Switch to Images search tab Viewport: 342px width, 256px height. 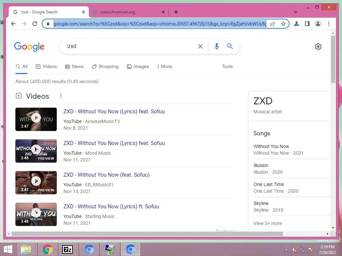(x=138, y=67)
